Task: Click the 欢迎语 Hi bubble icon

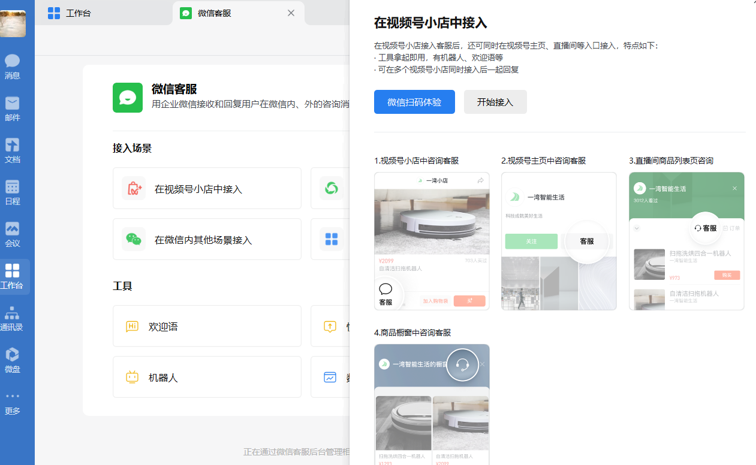Action: pyautogui.click(x=132, y=327)
